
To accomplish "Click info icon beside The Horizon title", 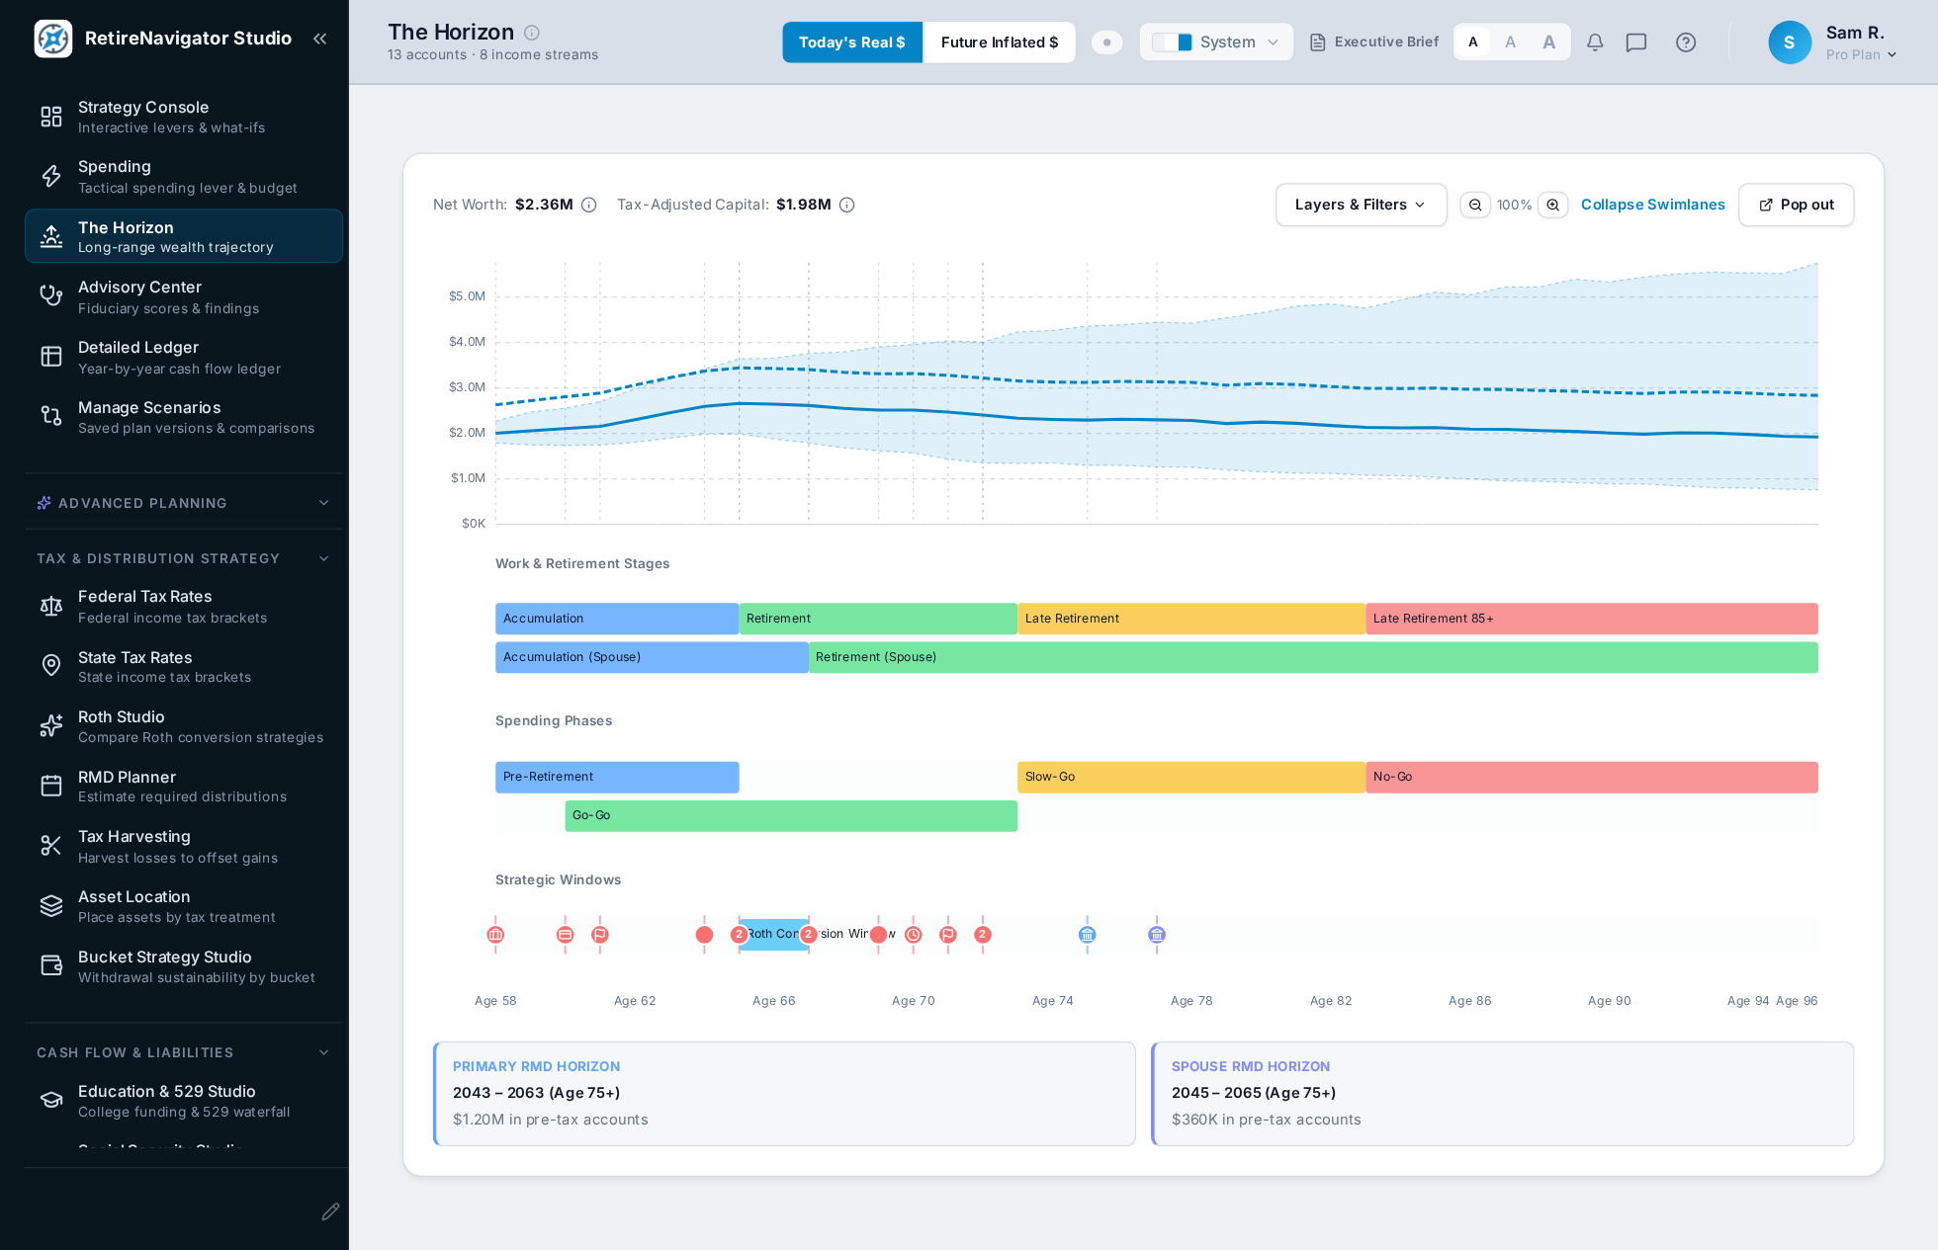I will point(532,33).
